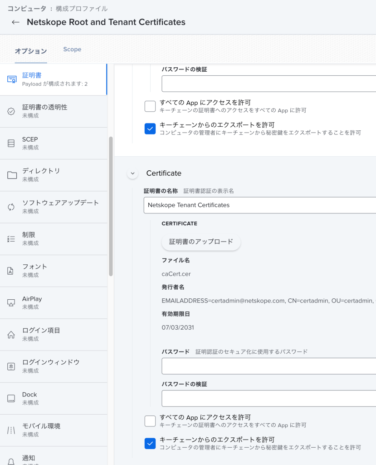Click the ディレクトリ folder icon

coord(12,175)
